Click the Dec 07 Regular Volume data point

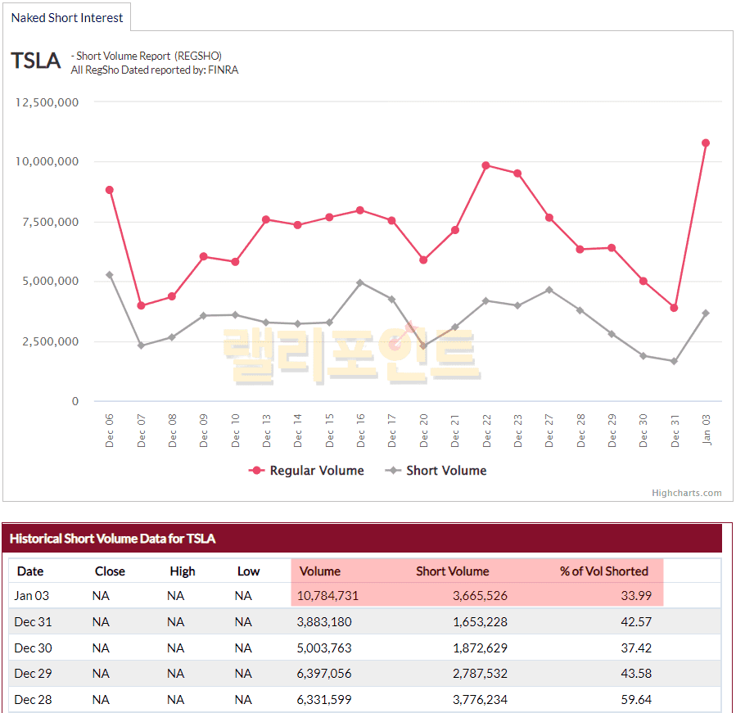[141, 305]
